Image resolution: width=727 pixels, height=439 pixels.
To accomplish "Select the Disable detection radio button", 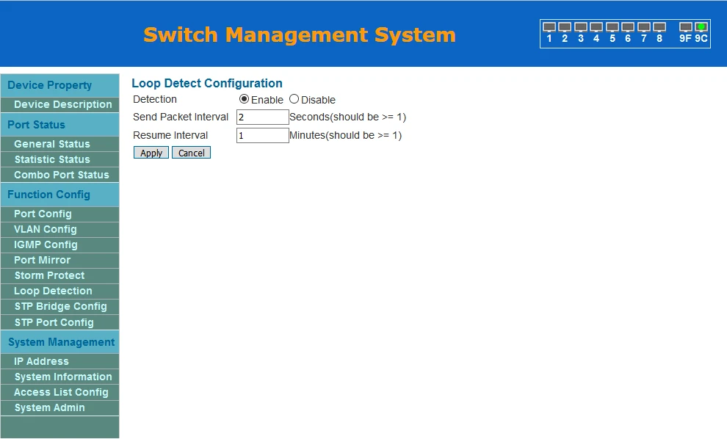I will pyautogui.click(x=294, y=99).
